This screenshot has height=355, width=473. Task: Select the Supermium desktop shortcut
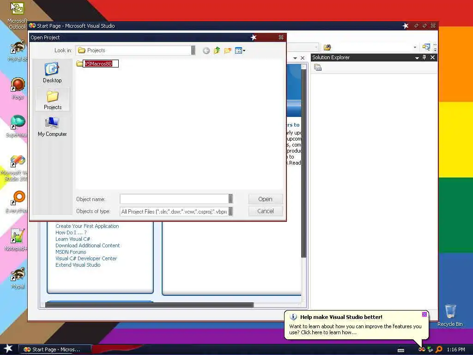17,126
